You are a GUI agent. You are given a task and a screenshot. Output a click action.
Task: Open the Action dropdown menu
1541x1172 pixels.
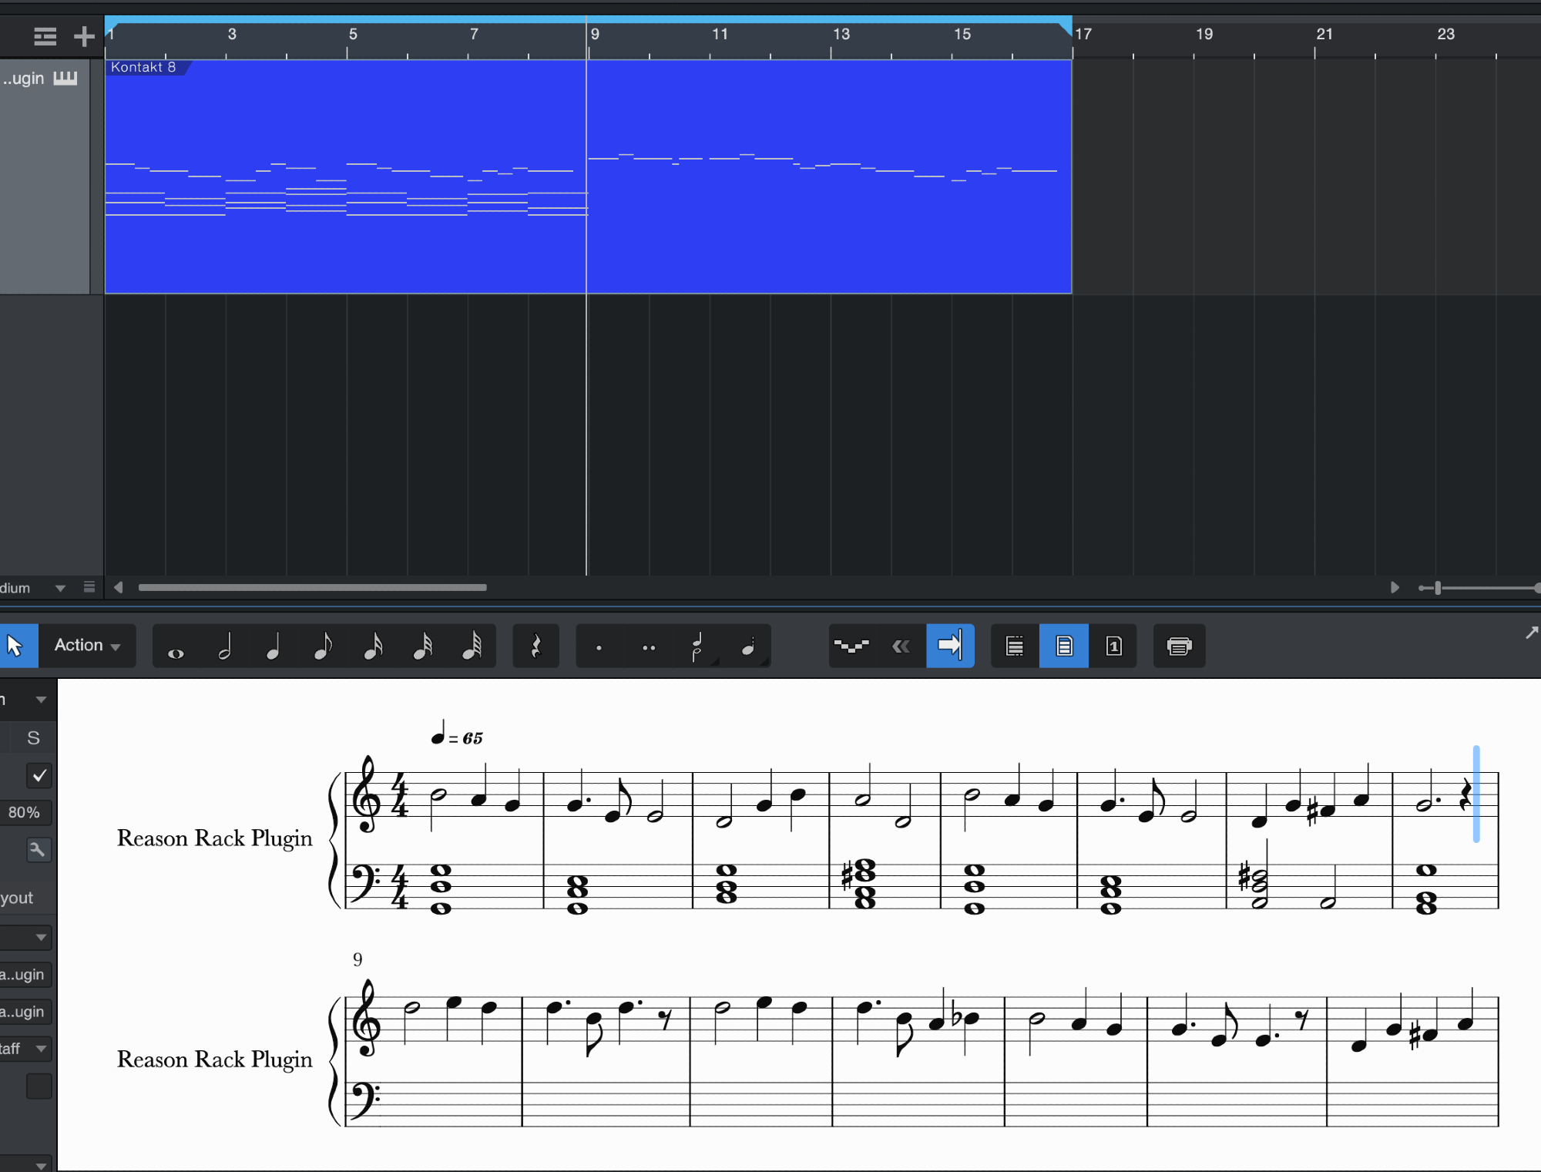87,646
